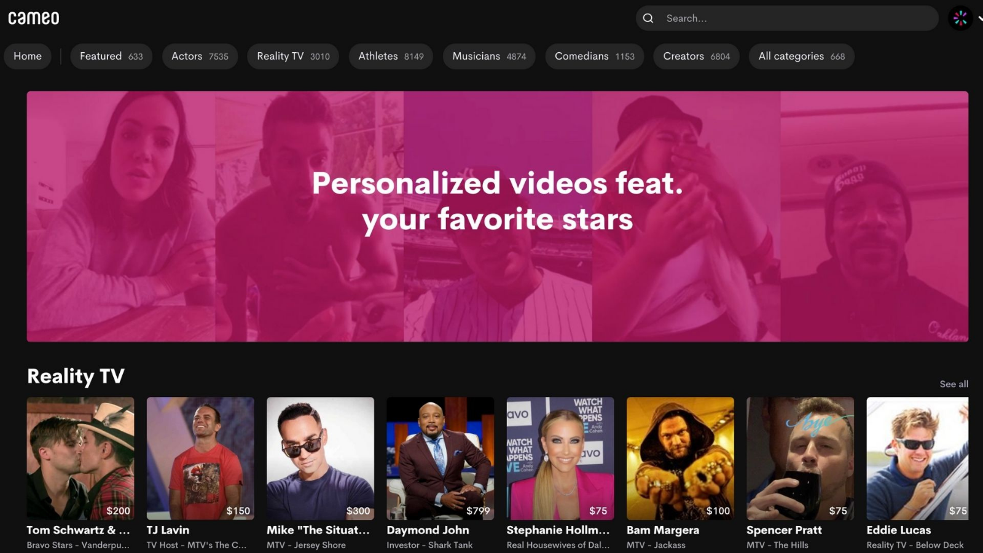Browse the Athletes category
Image resolution: width=983 pixels, height=553 pixels.
coord(391,57)
